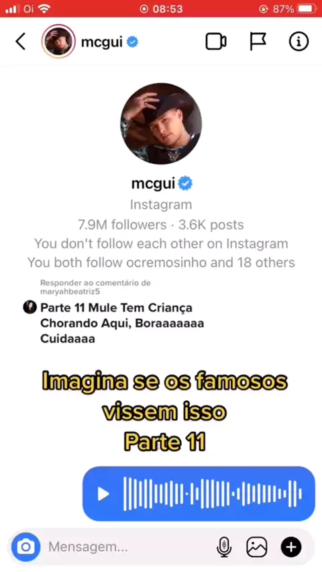Open the photo gallery icon
322x572 pixels.
click(257, 547)
